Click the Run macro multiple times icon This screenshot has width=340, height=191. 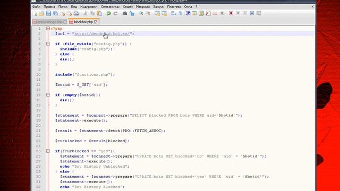tap(252, 13)
